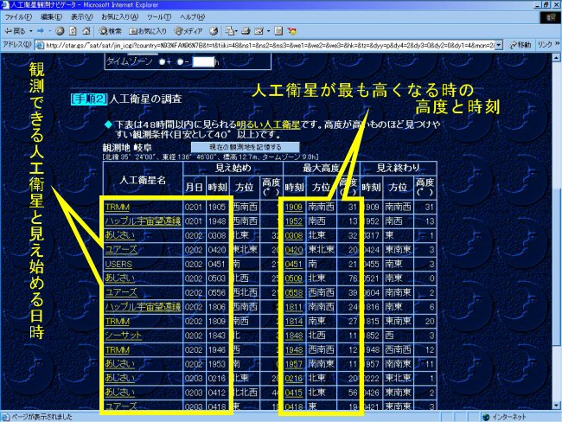Open the ユアーズ link in the 0202 0420 row
The image size is (562, 422).
[121, 250]
